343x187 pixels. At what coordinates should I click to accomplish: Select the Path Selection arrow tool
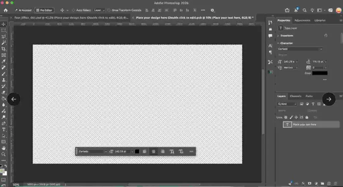[x=3, y=136]
